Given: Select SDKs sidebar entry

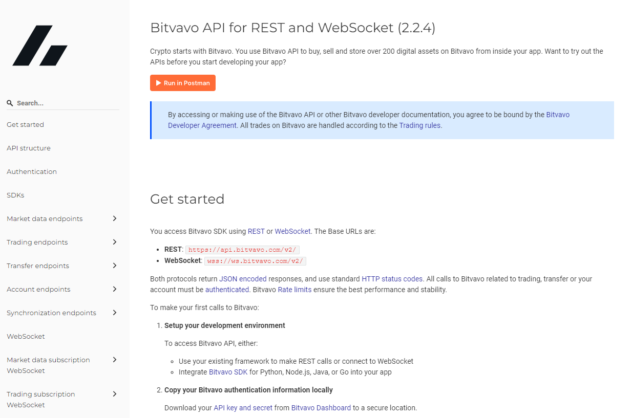Looking at the screenshot, I should (x=15, y=195).
